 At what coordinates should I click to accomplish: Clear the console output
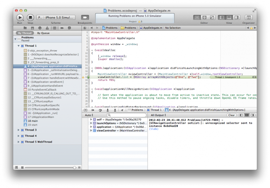click(231, 115)
